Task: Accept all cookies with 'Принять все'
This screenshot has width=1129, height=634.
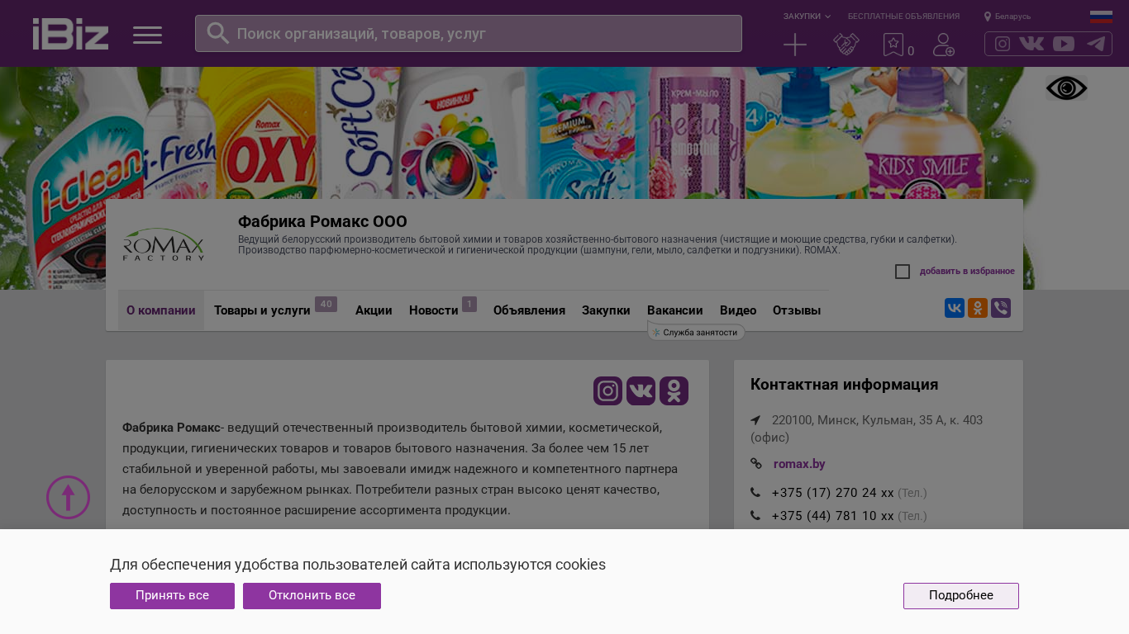Action: [x=172, y=596]
